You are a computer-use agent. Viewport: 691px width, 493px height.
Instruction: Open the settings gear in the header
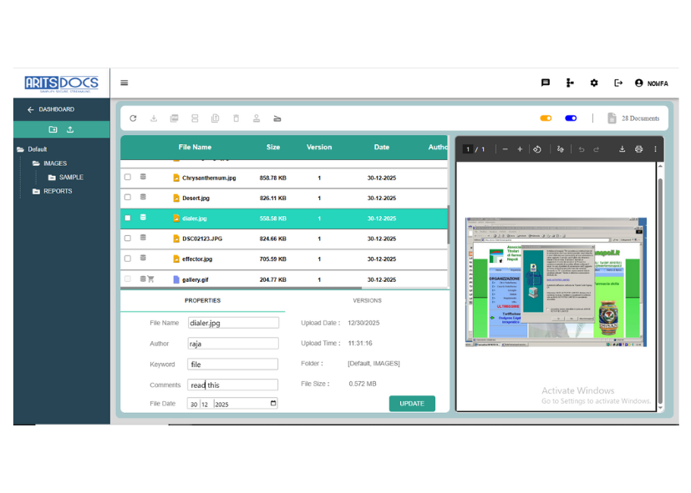594,83
